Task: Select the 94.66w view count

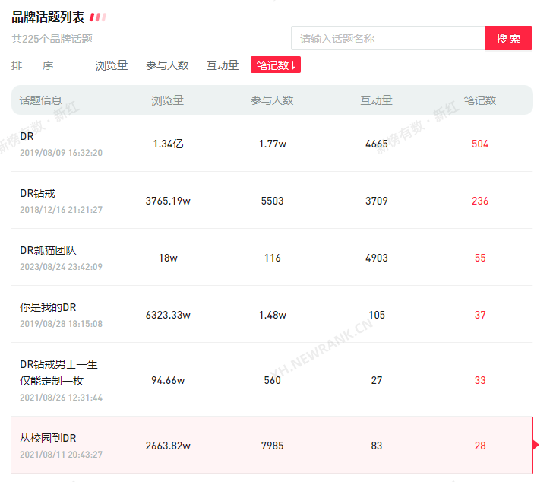Action: (x=168, y=380)
